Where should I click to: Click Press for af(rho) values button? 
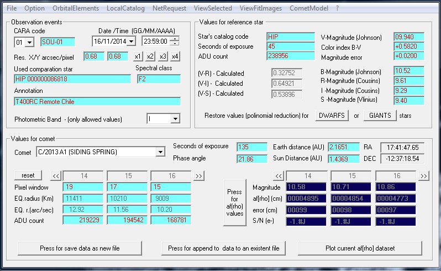coord(234,202)
